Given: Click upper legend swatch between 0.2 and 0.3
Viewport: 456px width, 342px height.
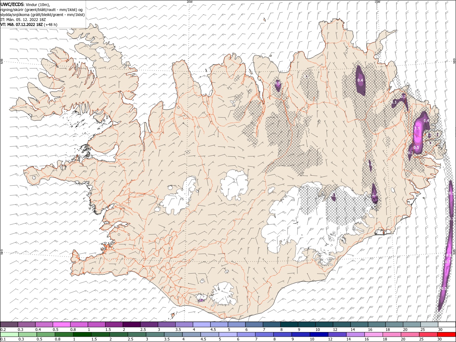Looking at the screenshot, I should pos(9,325).
